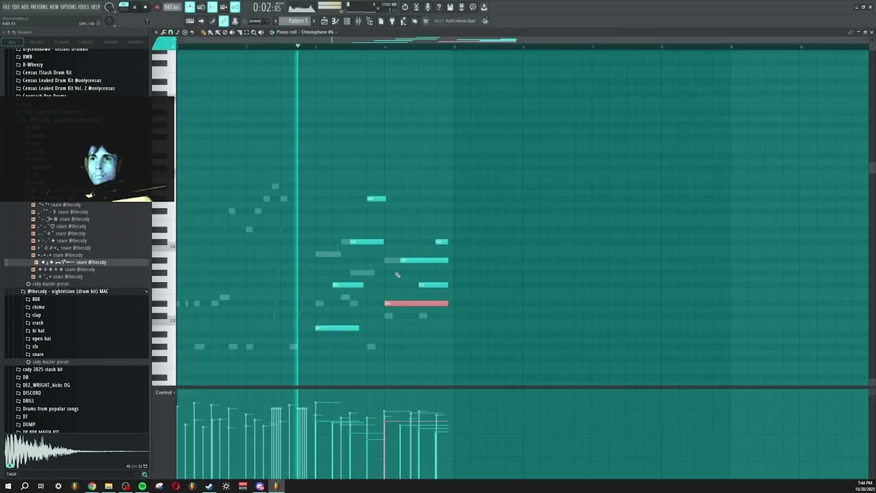Screen dimensions: 876x493
Task: Click the Render/export audio icon
Action: [461, 7]
